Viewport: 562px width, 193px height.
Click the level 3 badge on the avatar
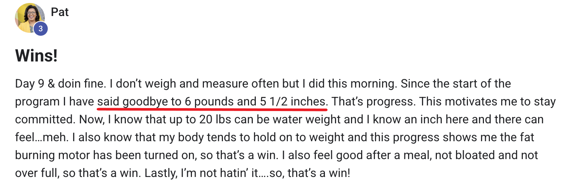(x=41, y=29)
